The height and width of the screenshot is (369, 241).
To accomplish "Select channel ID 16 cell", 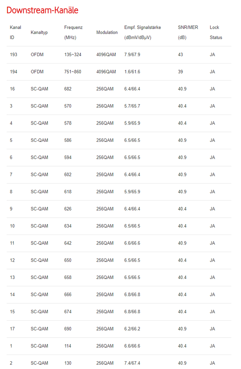I will click(x=13, y=89).
